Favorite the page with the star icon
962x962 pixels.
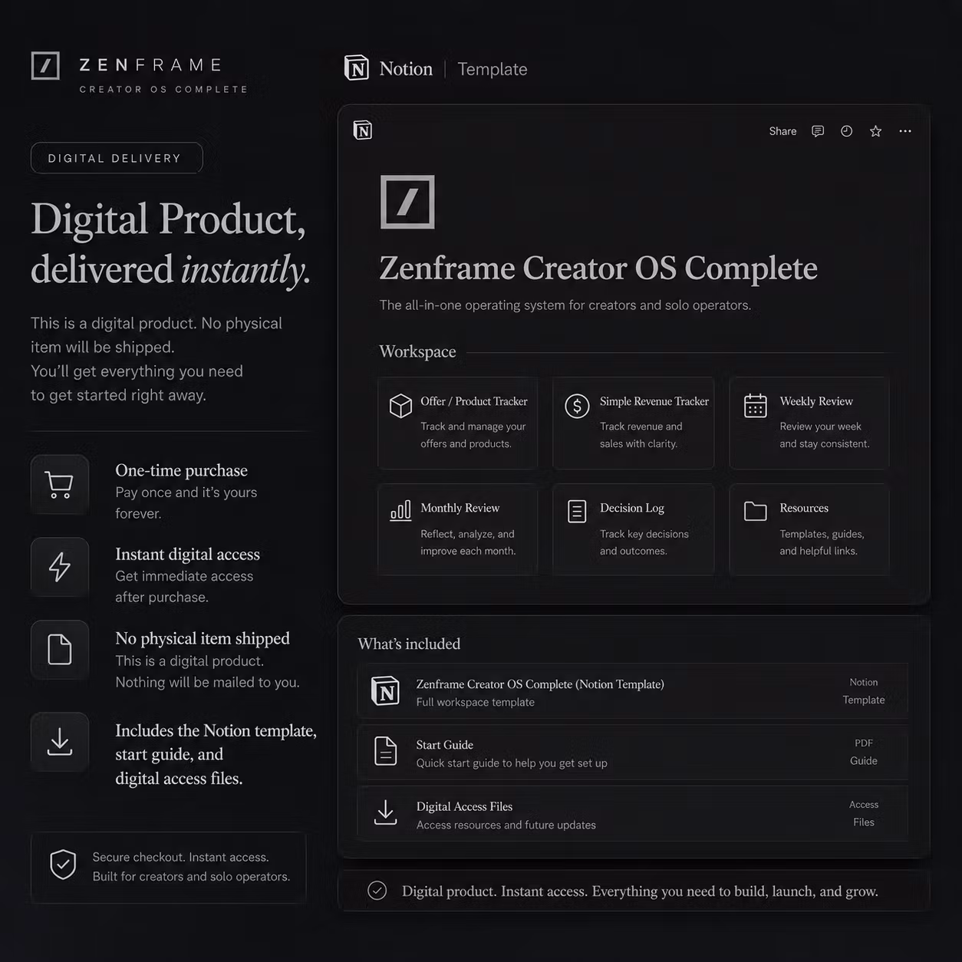pos(875,131)
